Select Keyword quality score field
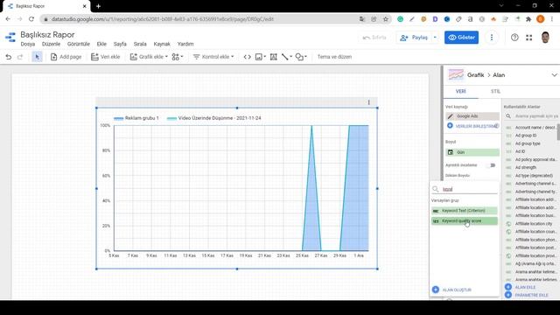This screenshot has width=560, height=315. (464, 221)
